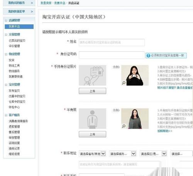
Task: Click 我购买的服务 menu header
Action: [19, 3]
